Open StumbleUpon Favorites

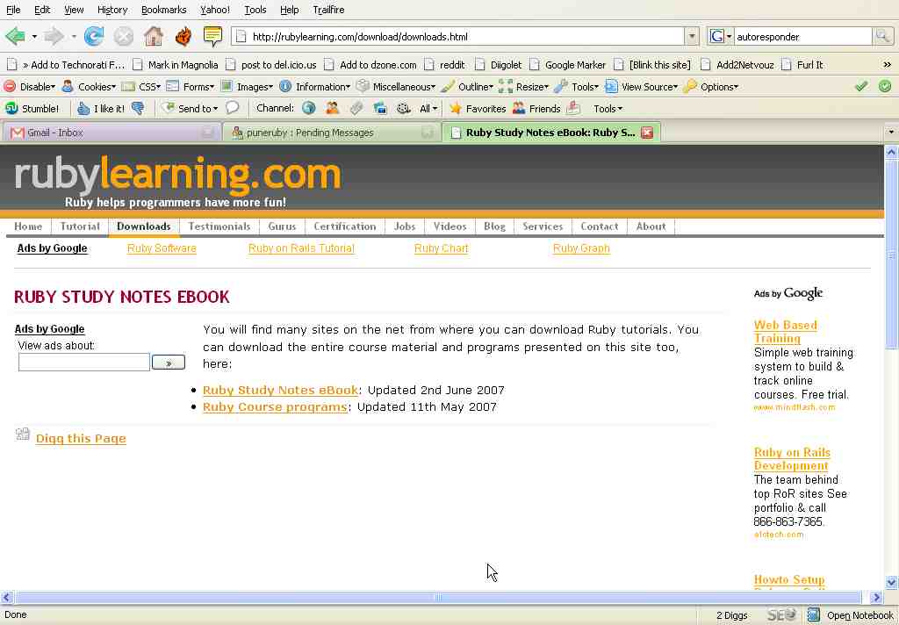pos(478,108)
